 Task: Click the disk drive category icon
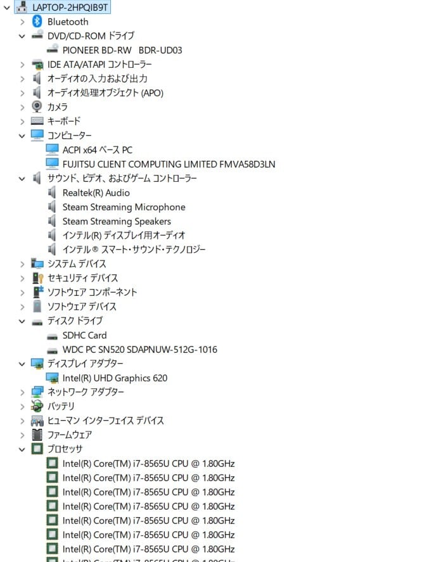(37, 323)
